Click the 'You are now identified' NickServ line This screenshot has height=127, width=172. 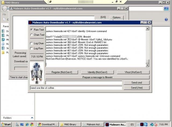coord(87,59)
